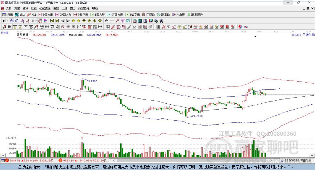Image resolution: width=315 pixels, height=170 pixels.
Task: Click the Md=25.4106 indicator value
Action: [76, 35]
